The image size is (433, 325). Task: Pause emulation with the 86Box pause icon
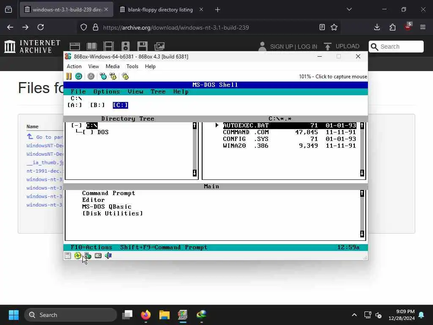coord(69,76)
